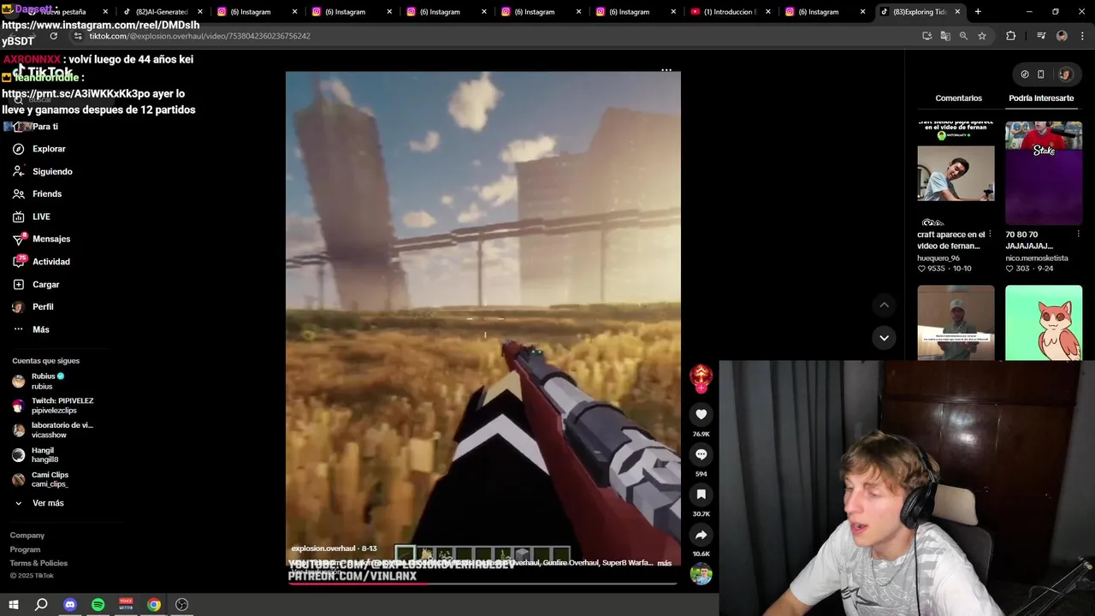Open the 'craft aparece en el video' thumbnail

click(956, 173)
